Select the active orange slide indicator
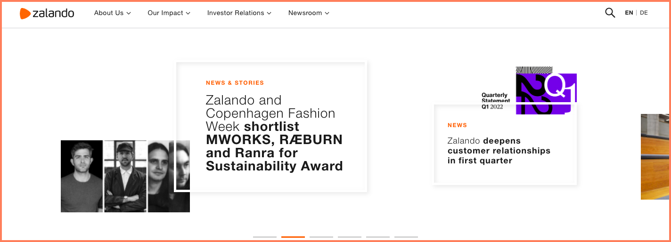This screenshot has height=242, width=671. 293,237
